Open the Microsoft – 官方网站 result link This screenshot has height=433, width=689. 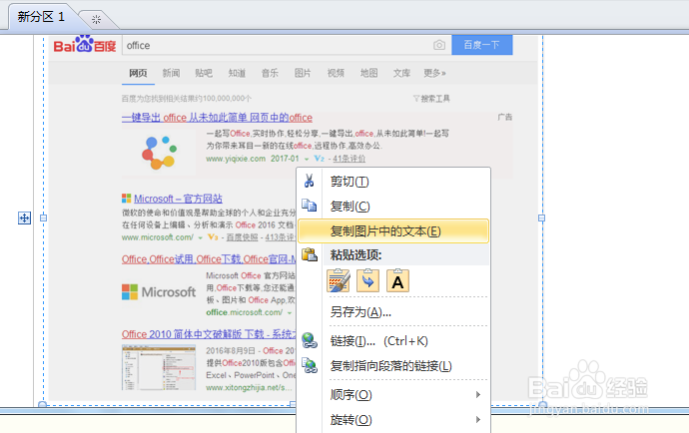pos(178,199)
